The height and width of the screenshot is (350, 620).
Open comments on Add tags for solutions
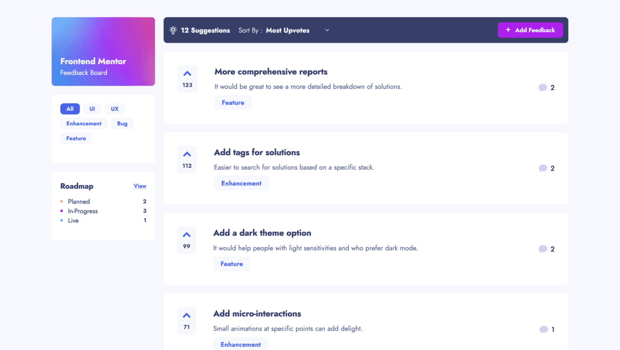coord(546,168)
